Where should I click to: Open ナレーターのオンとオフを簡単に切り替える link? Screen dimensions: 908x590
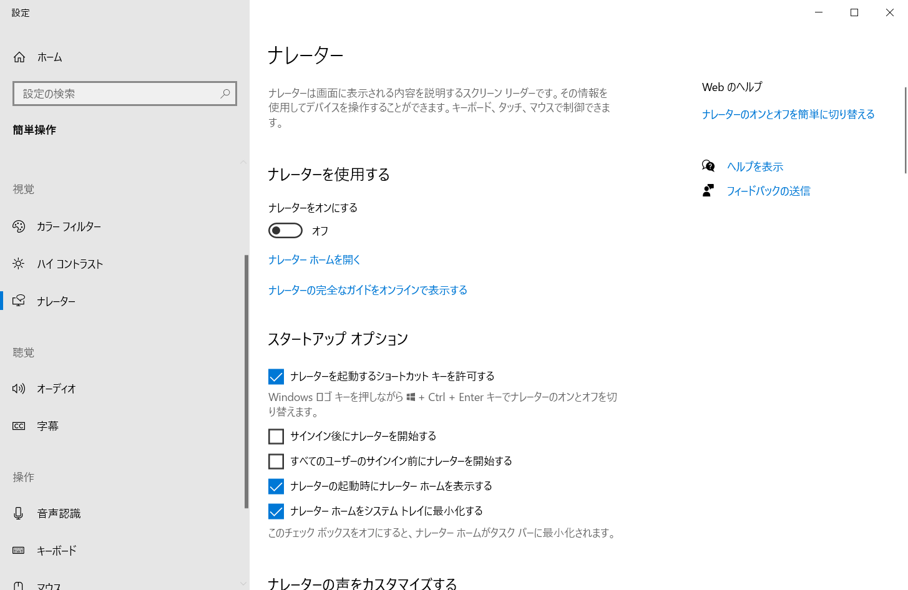point(788,114)
